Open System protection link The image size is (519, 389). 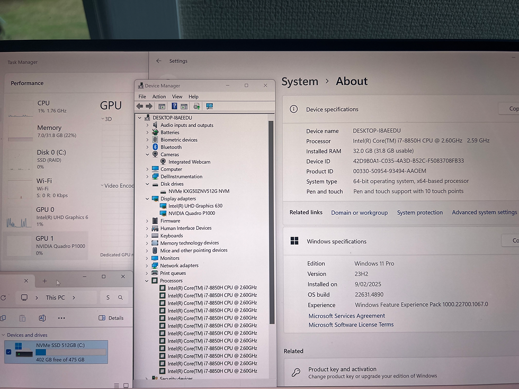coord(419,212)
